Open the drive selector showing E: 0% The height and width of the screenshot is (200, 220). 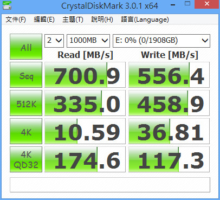(161, 41)
